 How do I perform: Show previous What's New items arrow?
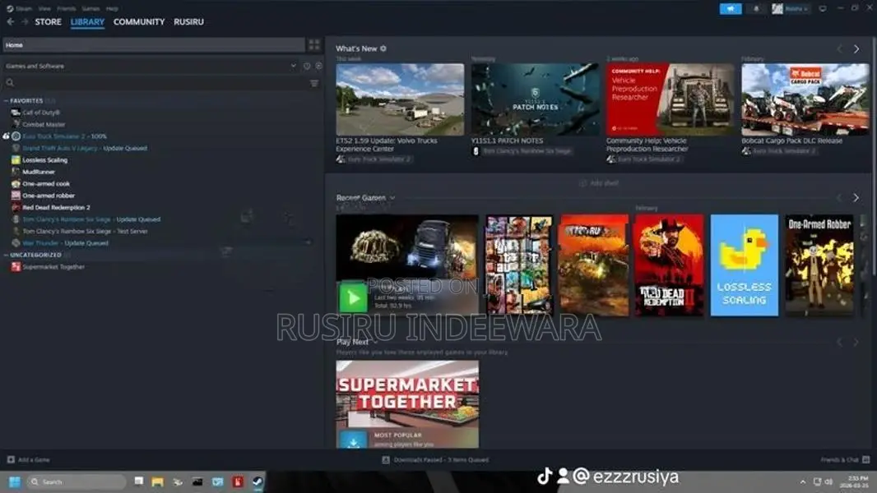pos(839,48)
